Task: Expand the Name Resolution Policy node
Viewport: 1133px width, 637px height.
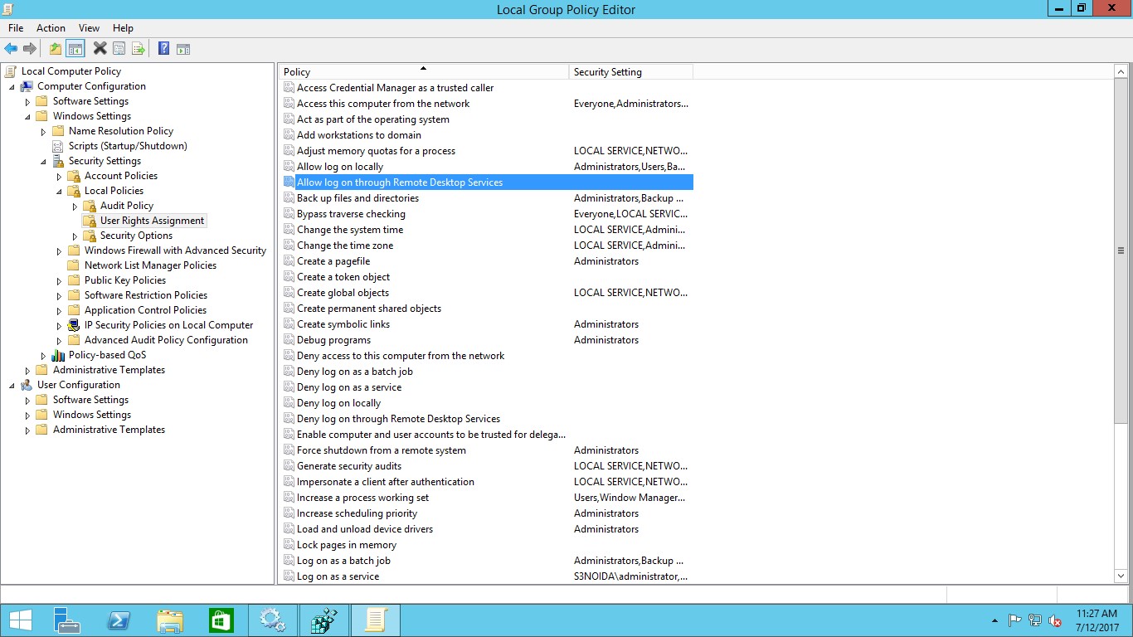Action: 43,132
